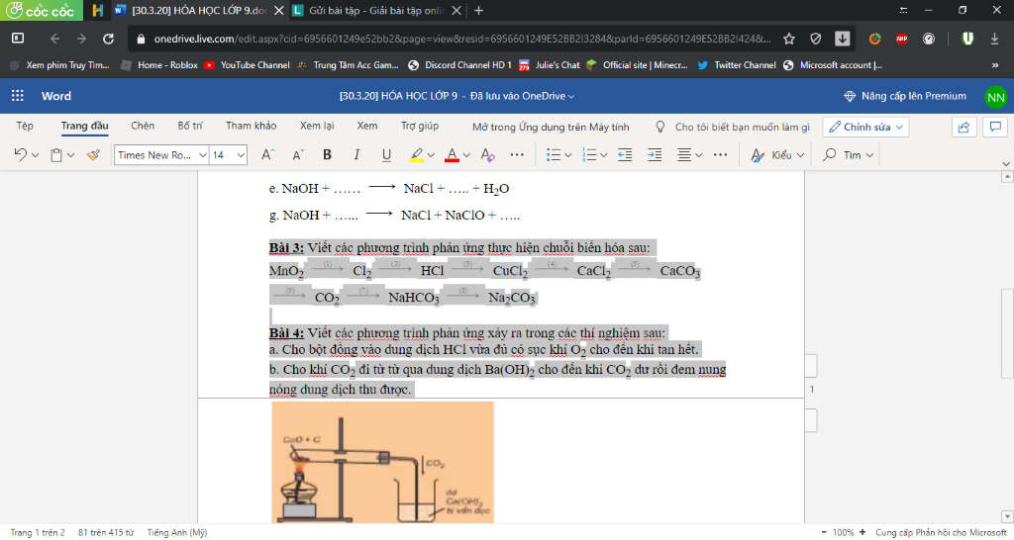Switch to the Chèn tab
Viewport: 1014px width, 540px height.
[143, 126]
